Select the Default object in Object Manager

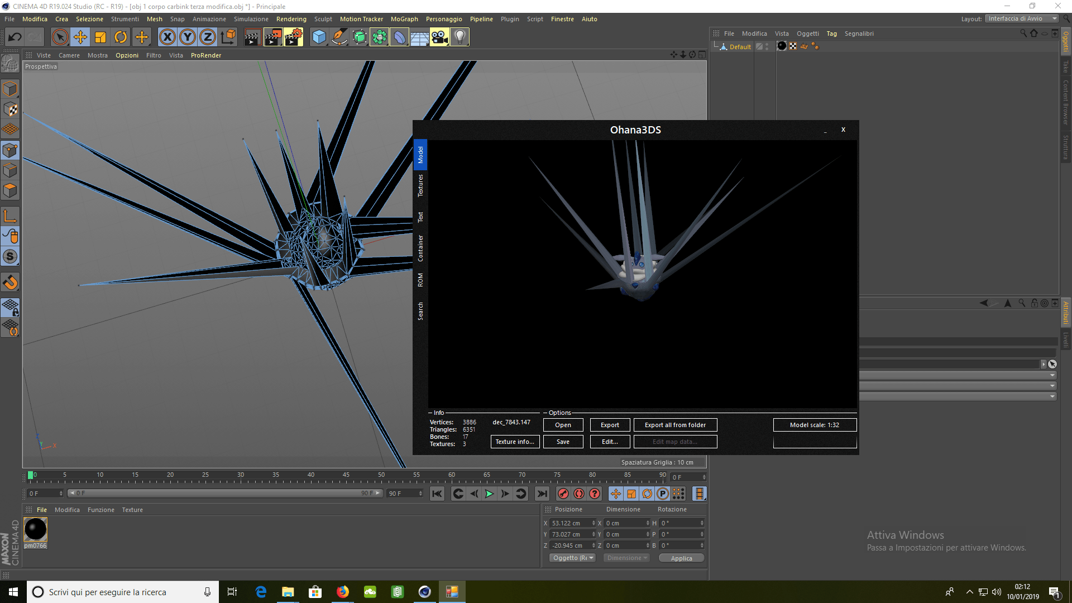click(x=740, y=47)
